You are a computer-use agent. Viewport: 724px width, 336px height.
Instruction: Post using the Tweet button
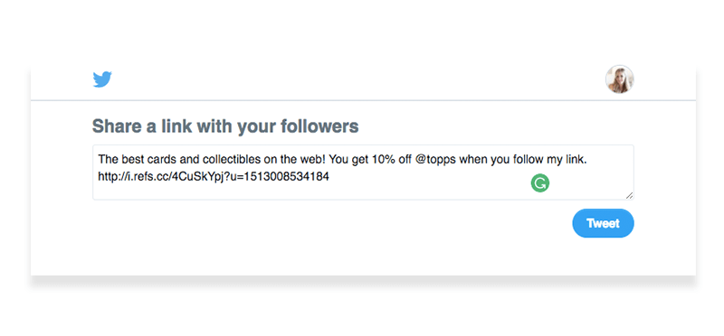(x=603, y=223)
